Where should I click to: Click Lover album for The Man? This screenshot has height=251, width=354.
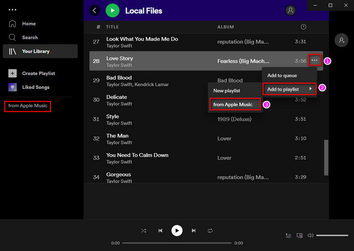pyautogui.click(x=224, y=138)
